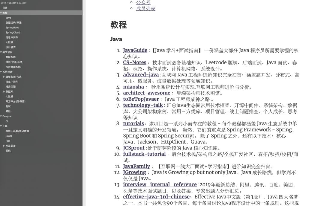The width and height of the screenshot is (324, 206).
Task: Follow the advanced-java hyperlink
Action: [x=141, y=74]
